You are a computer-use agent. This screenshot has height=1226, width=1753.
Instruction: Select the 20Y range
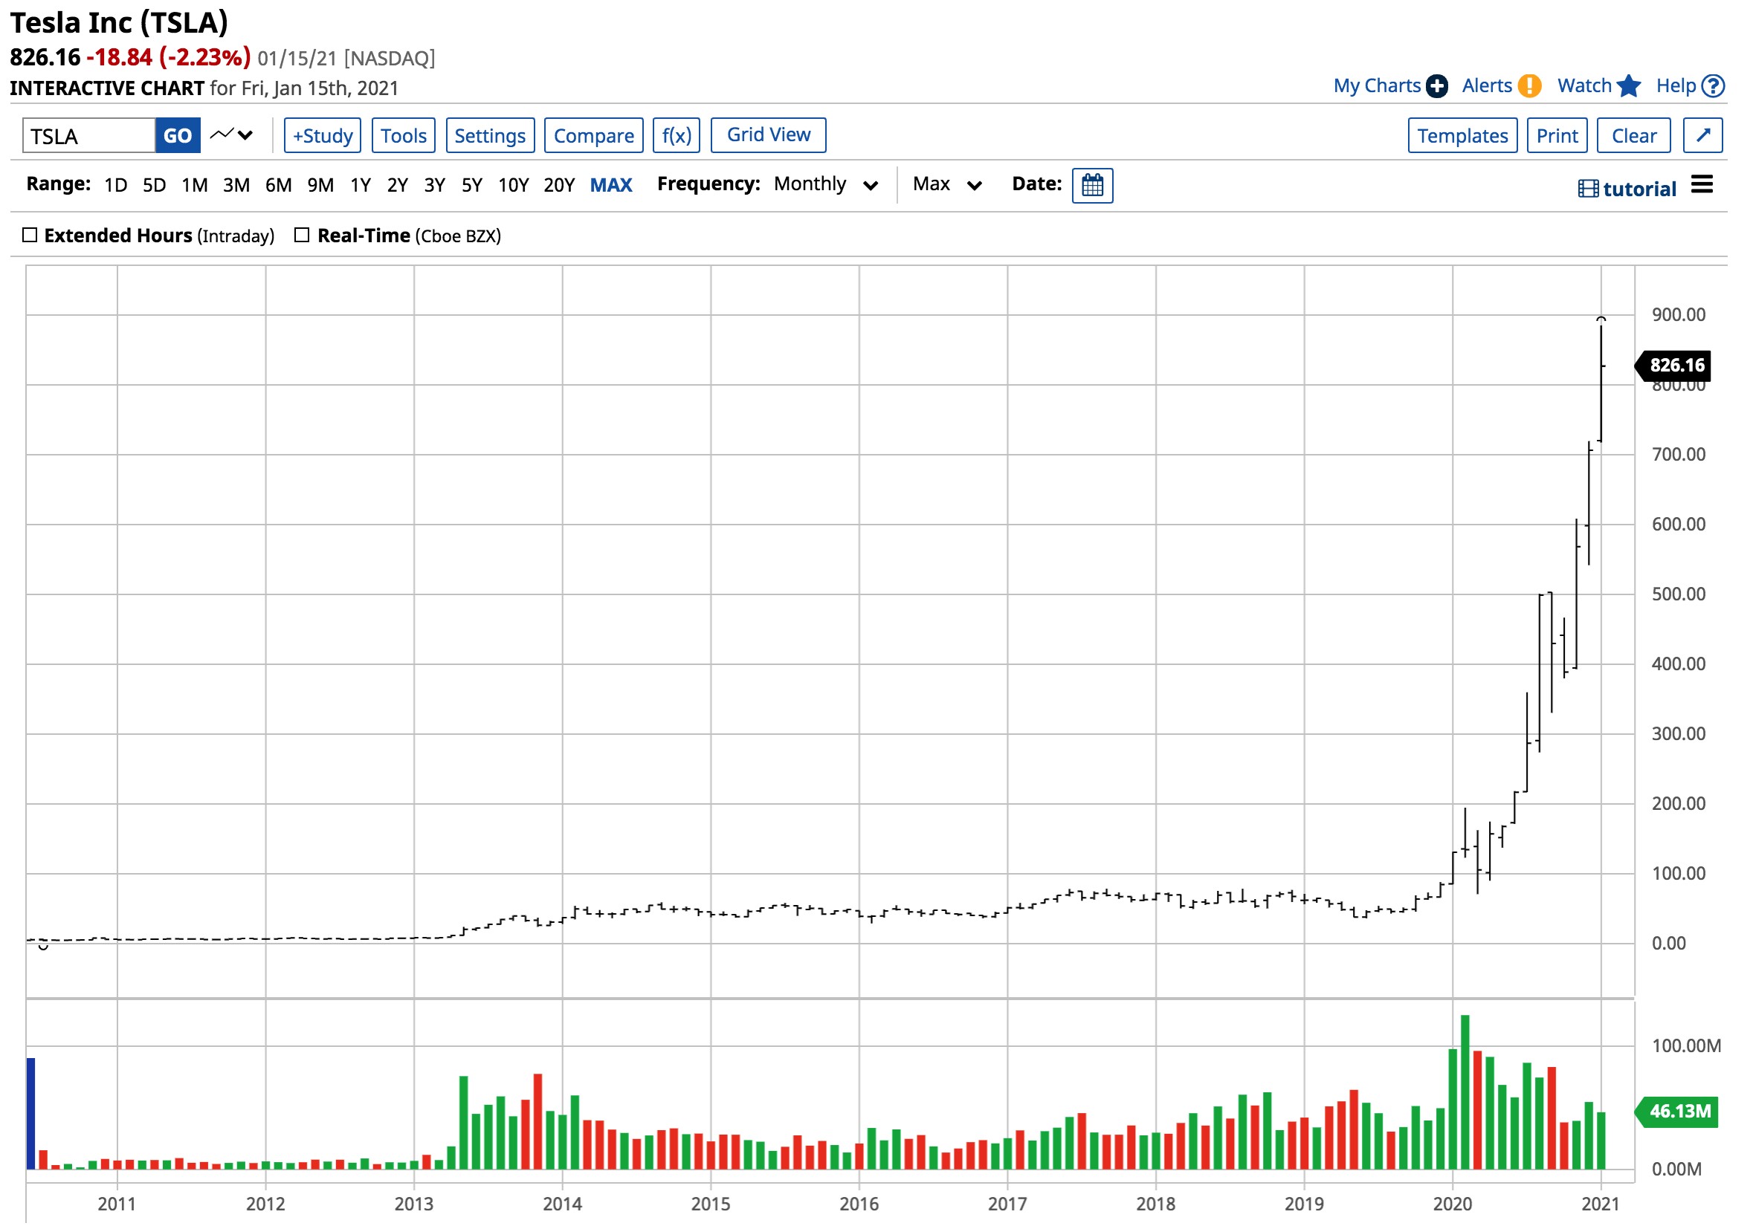tap(559, 186)
